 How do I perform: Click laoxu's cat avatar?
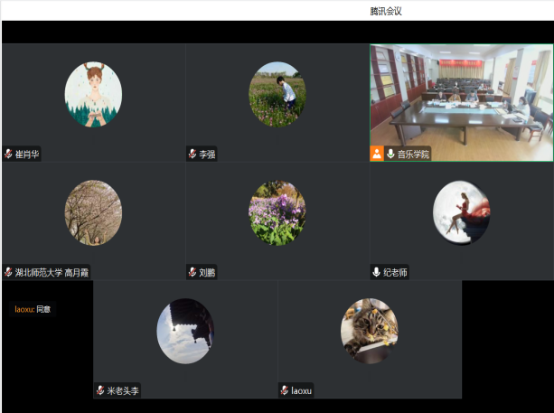[369, 331]
